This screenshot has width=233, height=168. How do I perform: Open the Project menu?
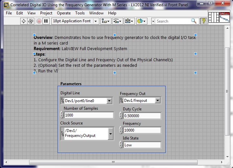point(46,13)
